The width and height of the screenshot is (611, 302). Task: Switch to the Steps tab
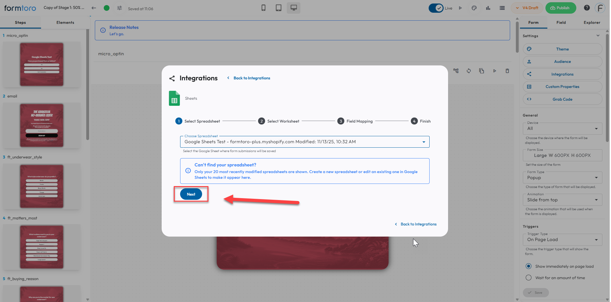[x=20, y=23]
